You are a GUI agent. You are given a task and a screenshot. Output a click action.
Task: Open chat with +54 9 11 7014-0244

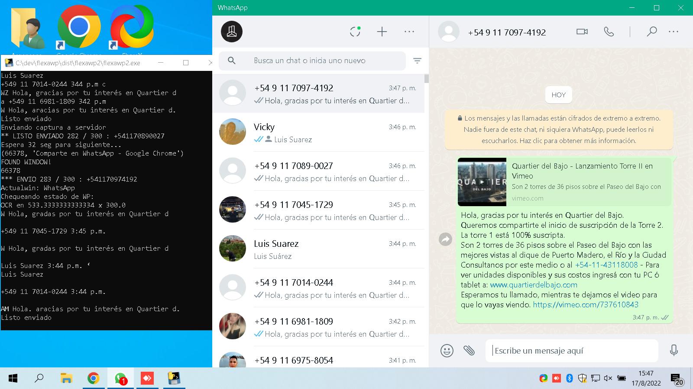[318, 288]
